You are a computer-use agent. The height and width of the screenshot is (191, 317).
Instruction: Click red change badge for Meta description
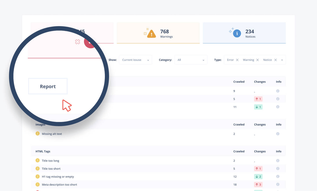coord(258,184)
